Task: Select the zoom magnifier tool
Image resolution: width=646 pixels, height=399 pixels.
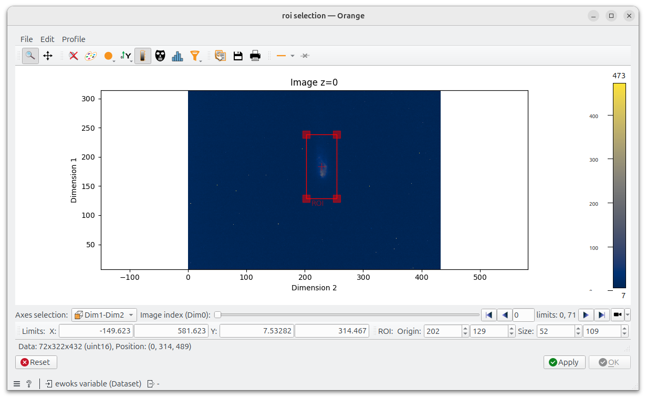Action: pyautogui.click(x=30, y=56)
